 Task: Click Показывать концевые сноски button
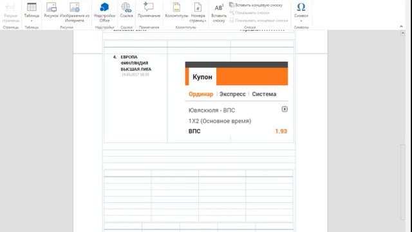(x=259, y=20)
